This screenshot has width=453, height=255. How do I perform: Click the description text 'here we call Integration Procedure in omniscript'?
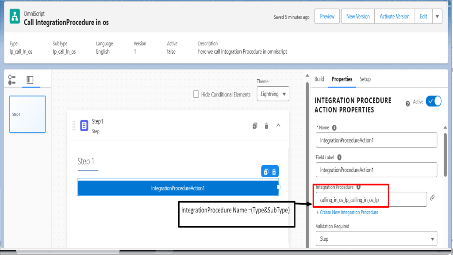[242, 52]
